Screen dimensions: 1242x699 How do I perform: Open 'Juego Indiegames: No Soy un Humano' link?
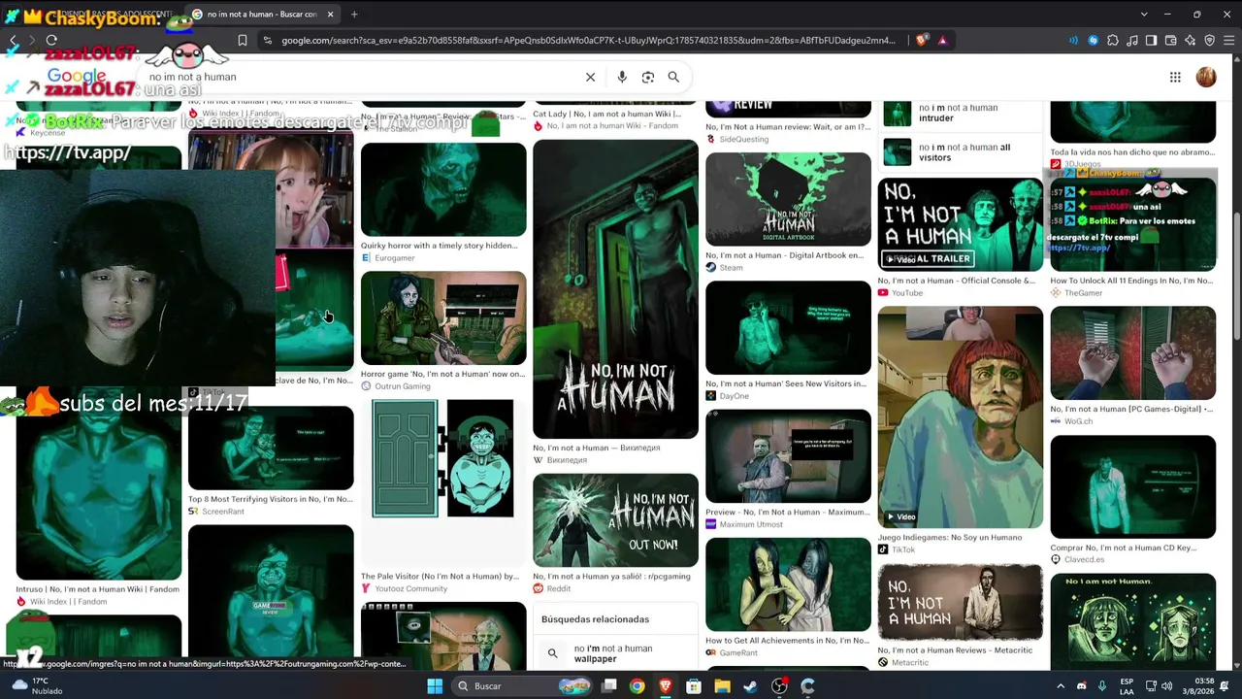coord(950,537)
